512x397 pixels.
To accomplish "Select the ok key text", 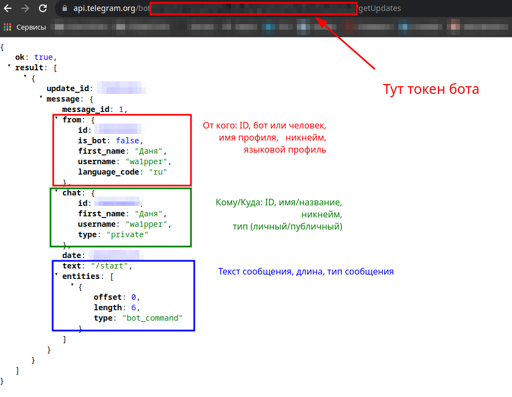I will [x=20, y=57].
